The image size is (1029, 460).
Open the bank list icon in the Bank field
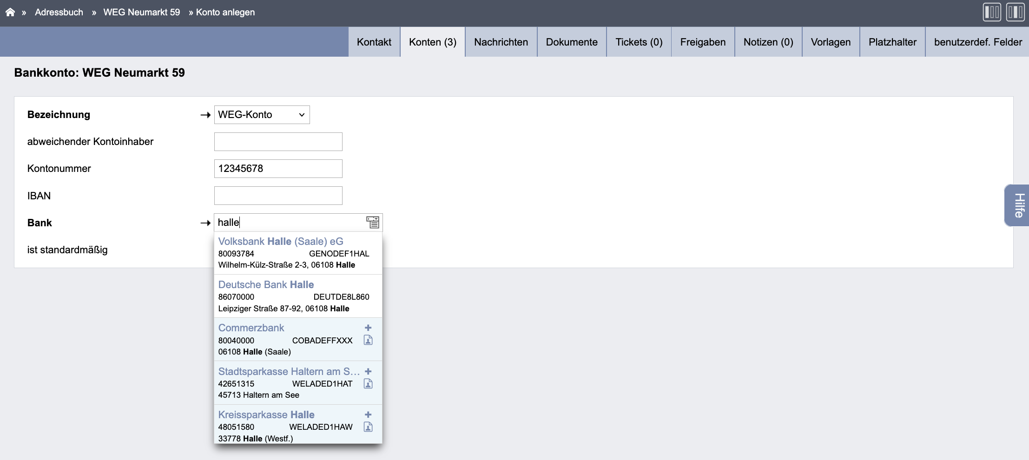373,222
